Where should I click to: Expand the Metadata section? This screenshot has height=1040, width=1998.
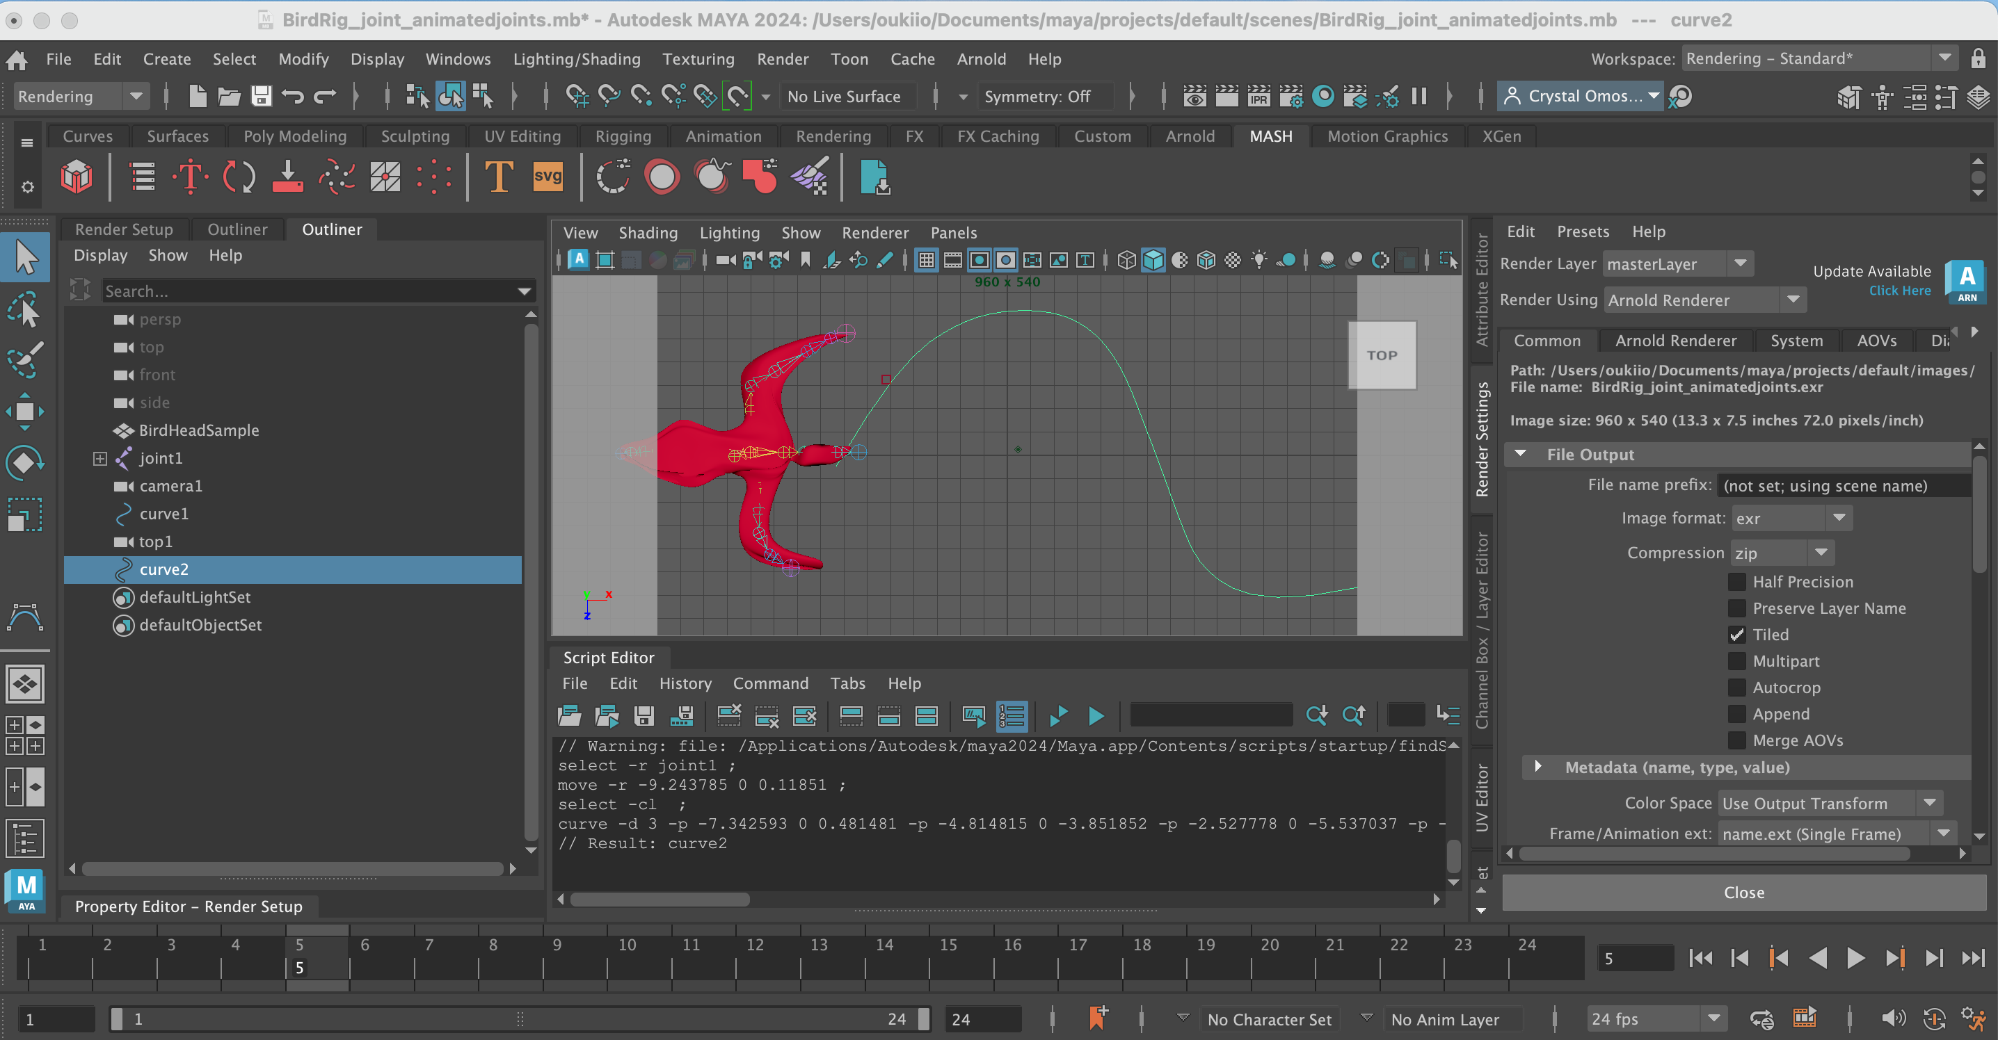[1538, 767]
